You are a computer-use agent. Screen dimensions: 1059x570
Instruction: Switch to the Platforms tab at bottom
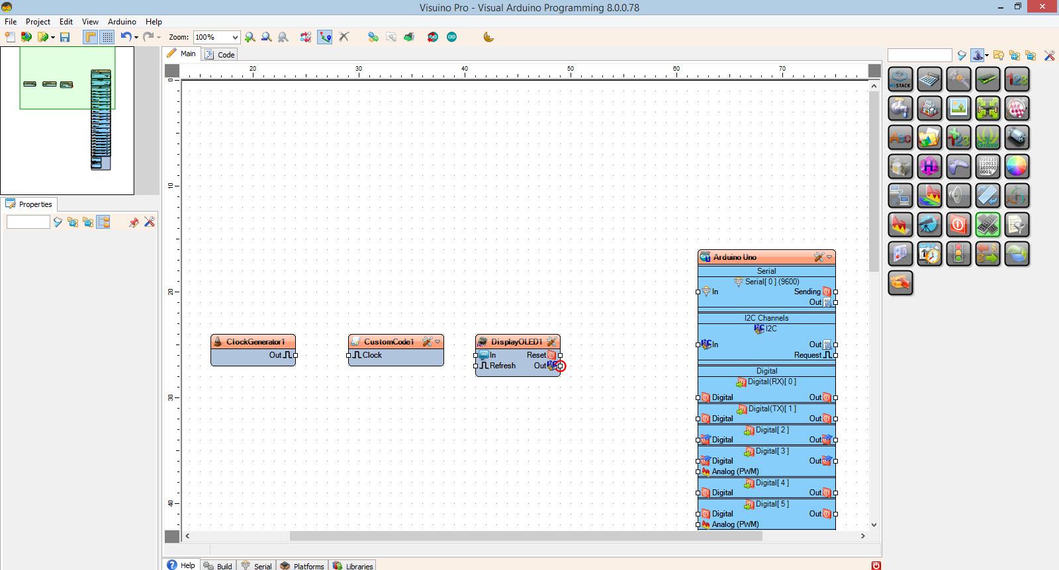click(x=302, y=566)
